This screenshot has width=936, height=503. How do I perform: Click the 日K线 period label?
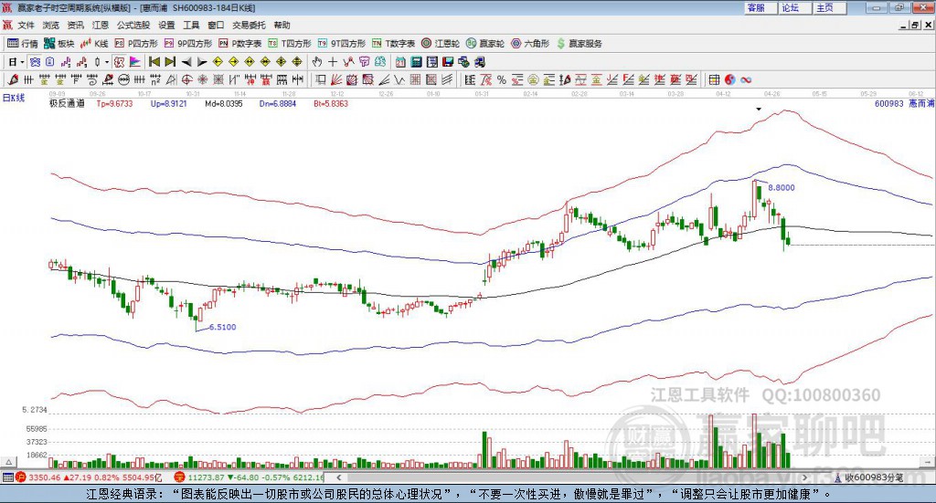(x=14, y=98)
